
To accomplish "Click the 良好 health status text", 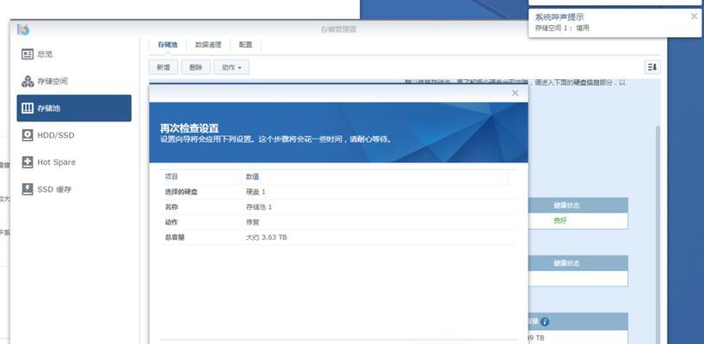I will (560, 221).
